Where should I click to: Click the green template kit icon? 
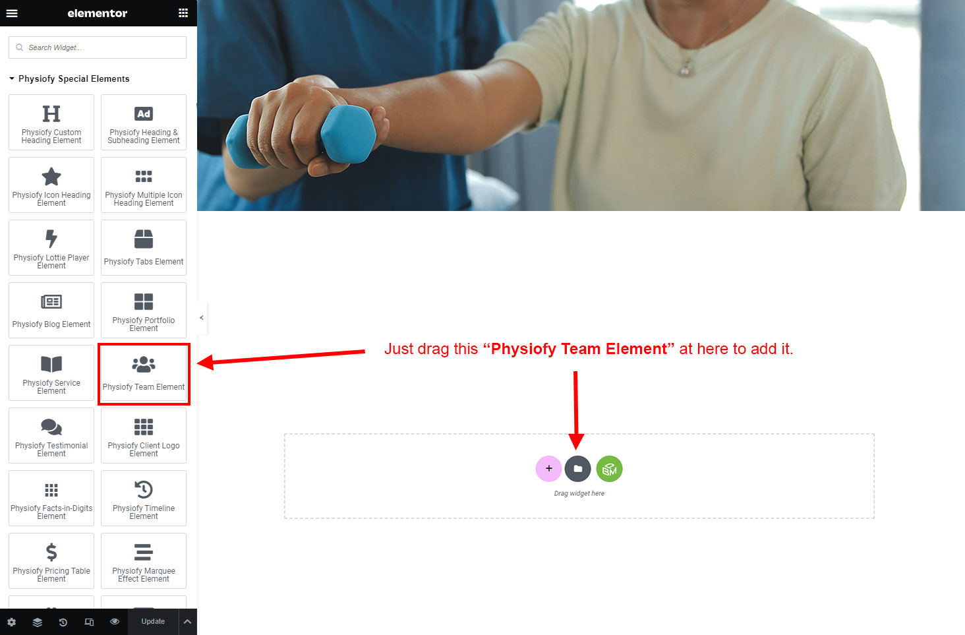pos(609,469)
